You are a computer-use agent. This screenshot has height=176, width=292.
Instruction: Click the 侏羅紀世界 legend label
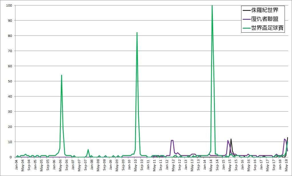click(x=265, y=11)
